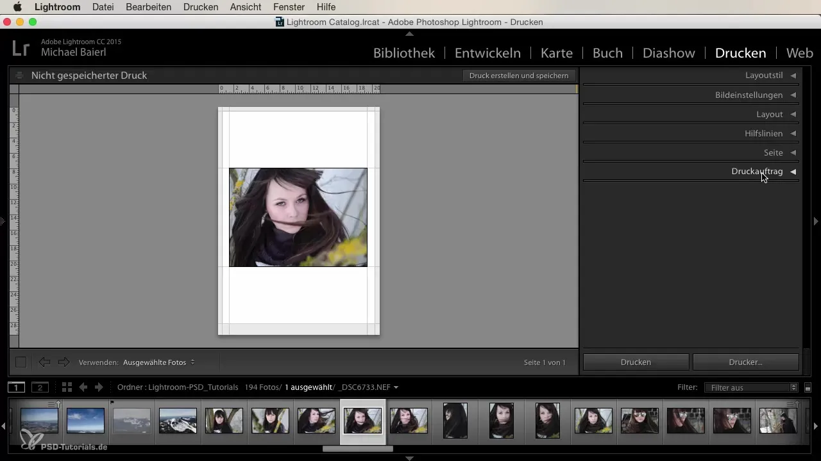
Task: Switch to the Web module
Action: point(799,53)
